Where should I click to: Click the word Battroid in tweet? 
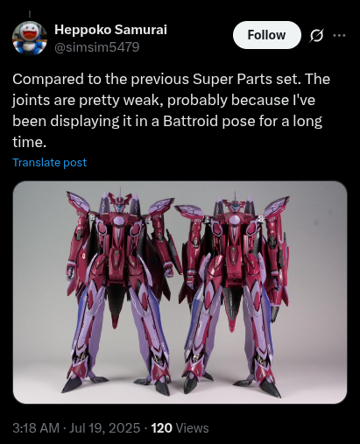(190, 121)
